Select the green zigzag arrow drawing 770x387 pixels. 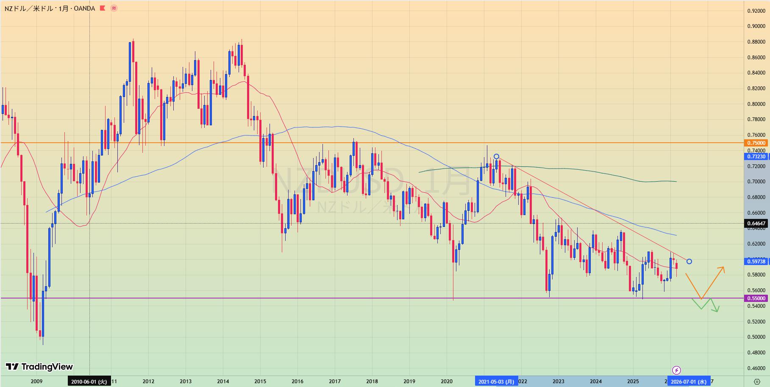(706, 304)
